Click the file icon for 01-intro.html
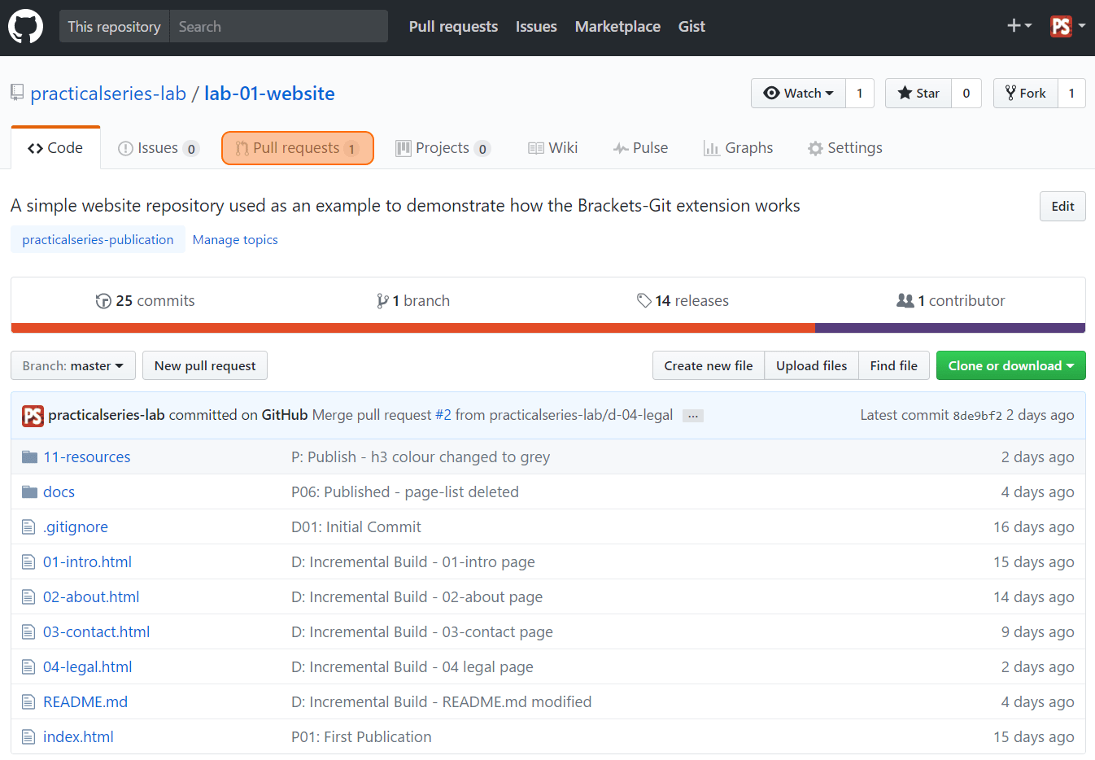Screen dimensions: 1095x760 [x=28, y=562]
